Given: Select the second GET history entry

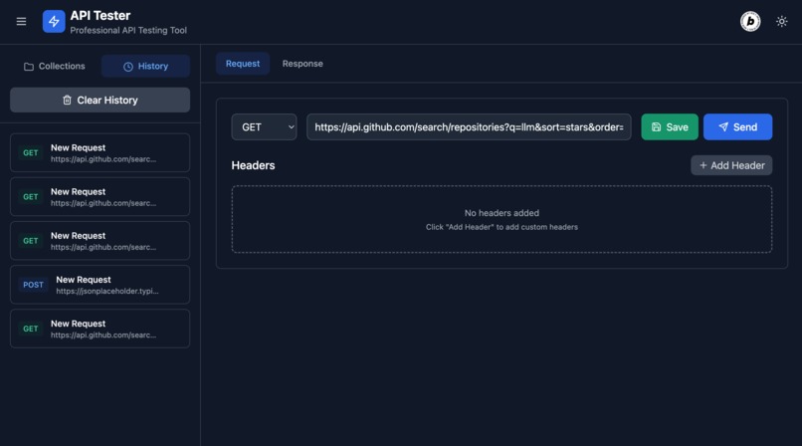Looking at the screenshot, I should click(x=100, y=197).
